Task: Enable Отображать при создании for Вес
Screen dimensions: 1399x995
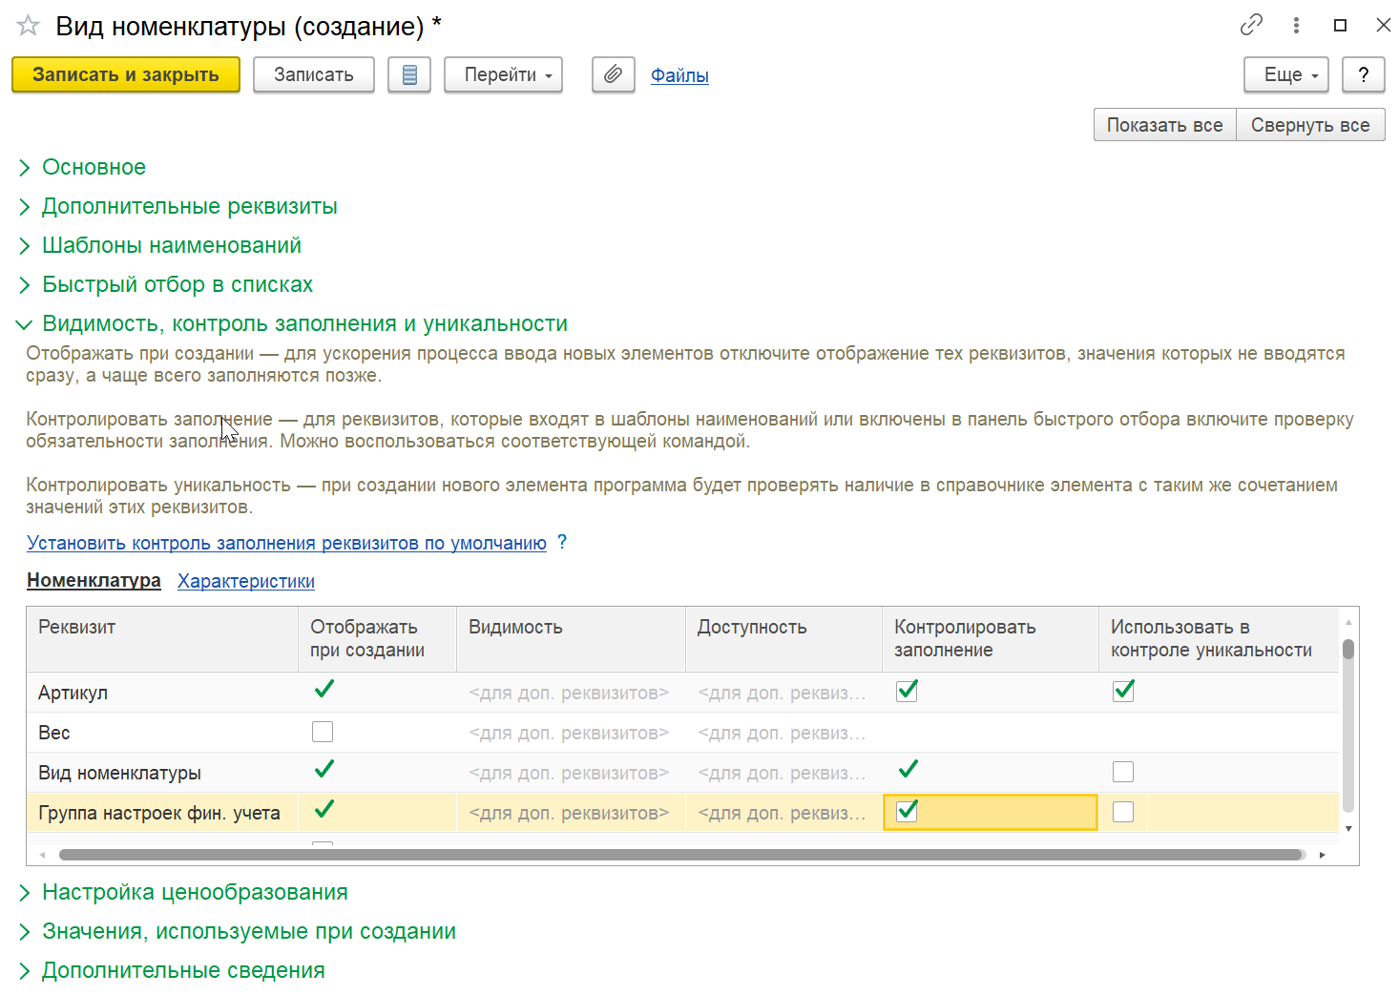Action: coord(323,732)
